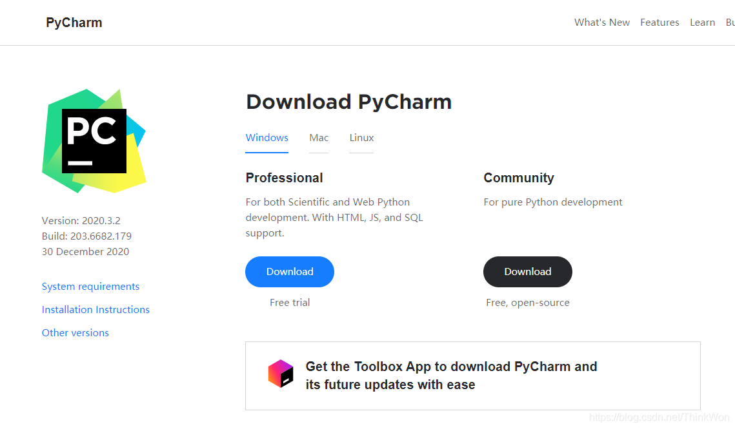View Other versions of PyCharm
The width and height of the screenshot is (735, 429).
click(75, 332)
